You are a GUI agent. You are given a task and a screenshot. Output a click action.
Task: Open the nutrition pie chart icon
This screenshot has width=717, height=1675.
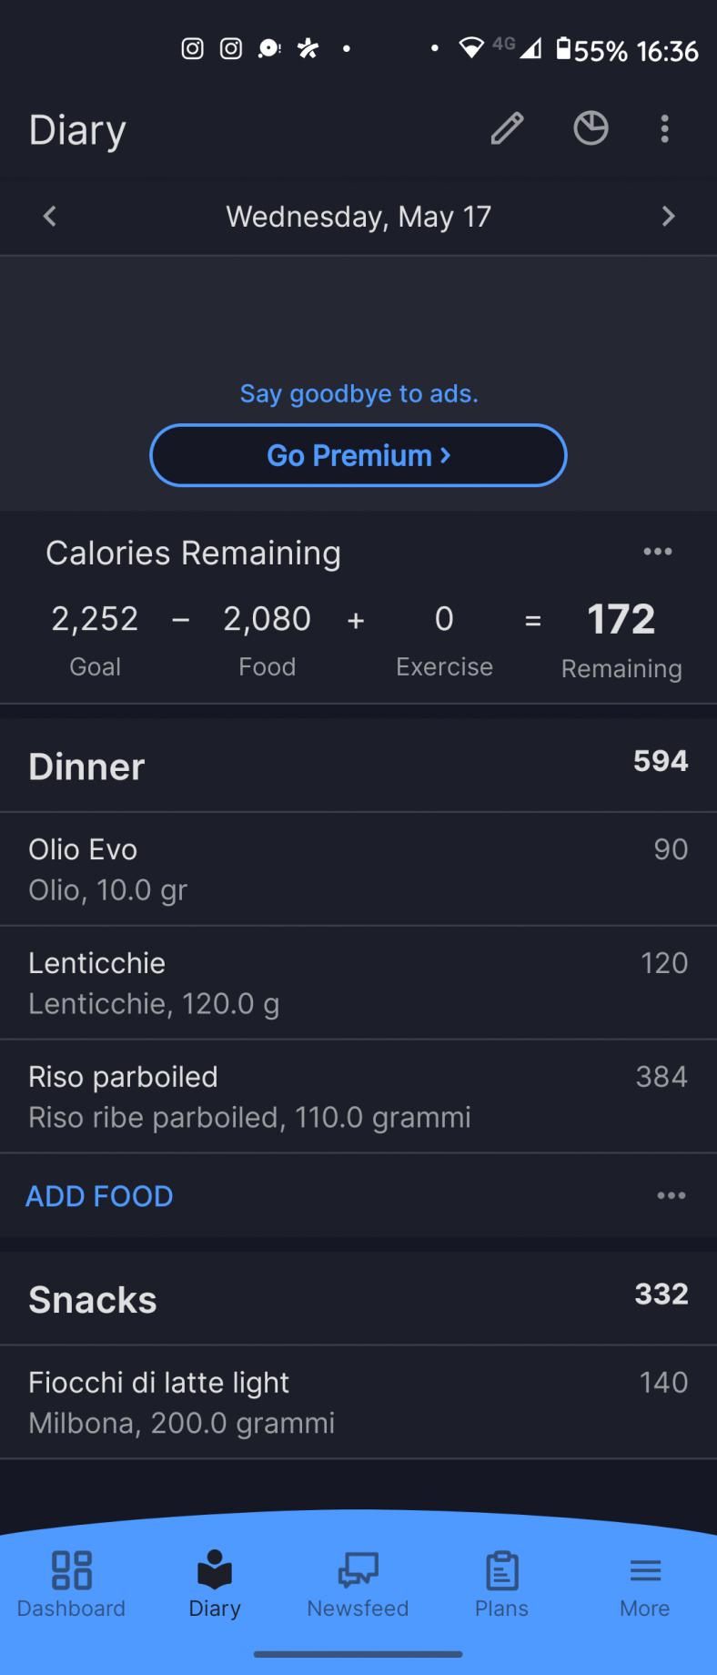(x=591, y=129)
